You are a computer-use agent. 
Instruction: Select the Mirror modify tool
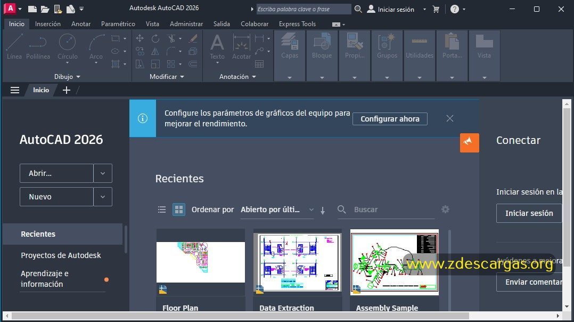pyautogui.click(x=155, y=51)
